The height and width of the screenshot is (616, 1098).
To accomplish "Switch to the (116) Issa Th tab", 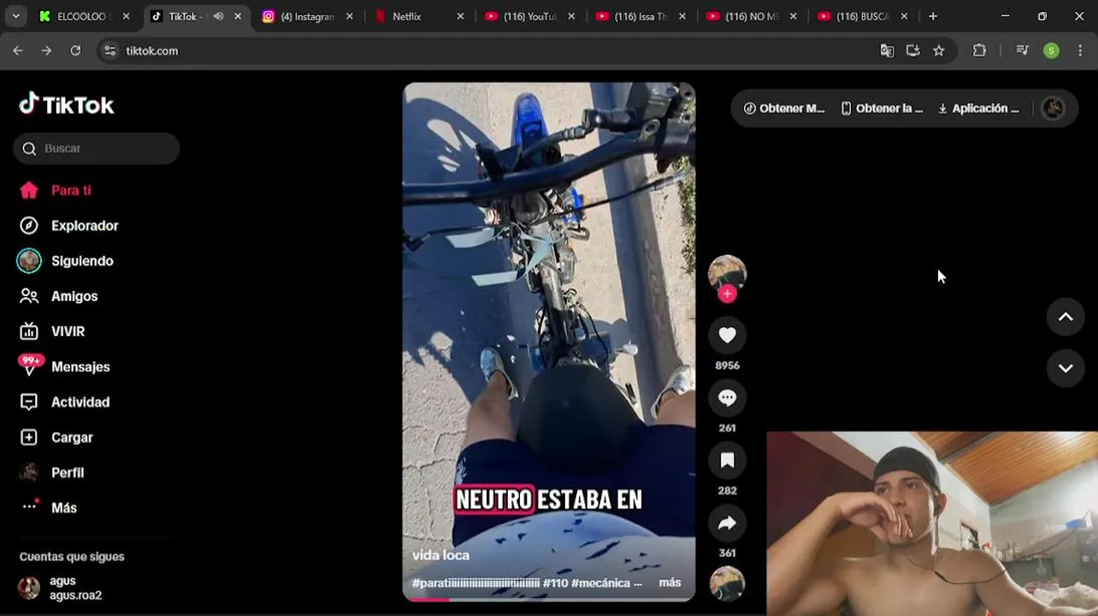I will coord(642,16).
